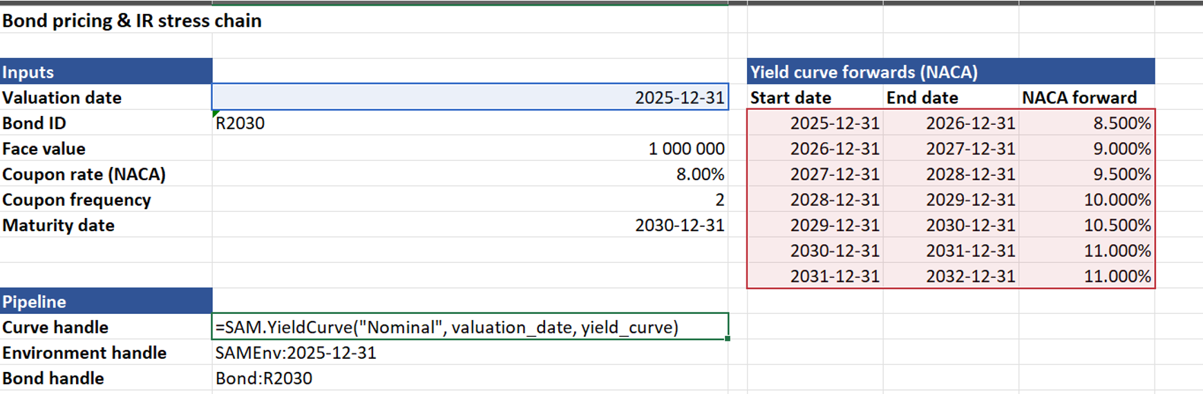Click end date 2030-12-31 in the fifth curve row
This screenshot has width=1203, height=394.
pyautogui.click(x=951, y=225)
